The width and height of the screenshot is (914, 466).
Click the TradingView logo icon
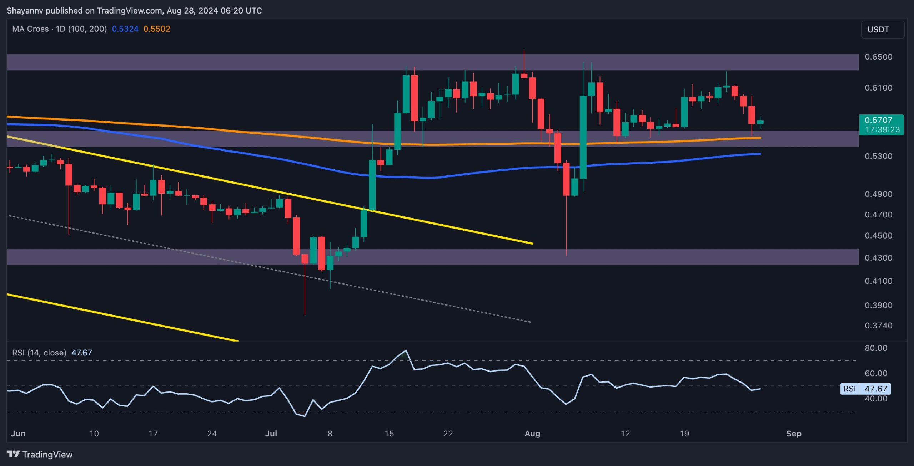coord(13,454)
